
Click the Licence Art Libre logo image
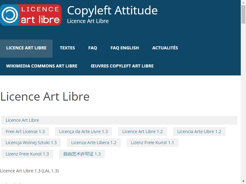(31, 15)
